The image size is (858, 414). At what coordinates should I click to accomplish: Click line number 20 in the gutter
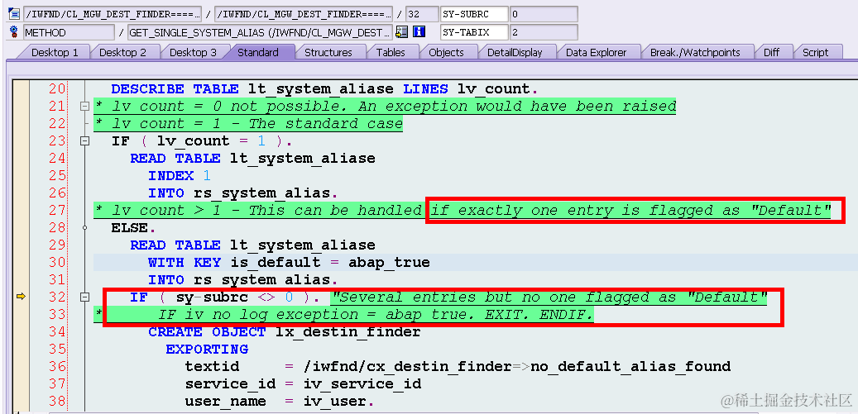point(57,88)
